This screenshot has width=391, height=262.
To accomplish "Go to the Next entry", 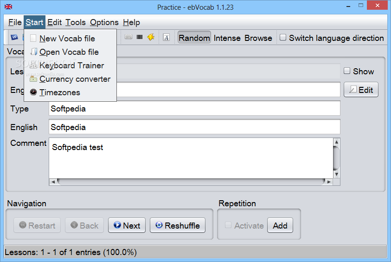I will pos(127,225).
